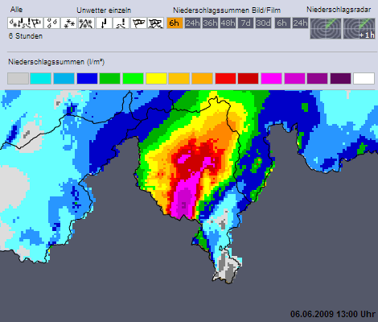This screenshot has width=378, height=322.
Task: Switch to first 24h precipitation sum
Action: 192,23
